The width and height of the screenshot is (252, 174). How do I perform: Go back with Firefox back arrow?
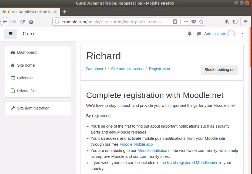[x=5, y=22]
